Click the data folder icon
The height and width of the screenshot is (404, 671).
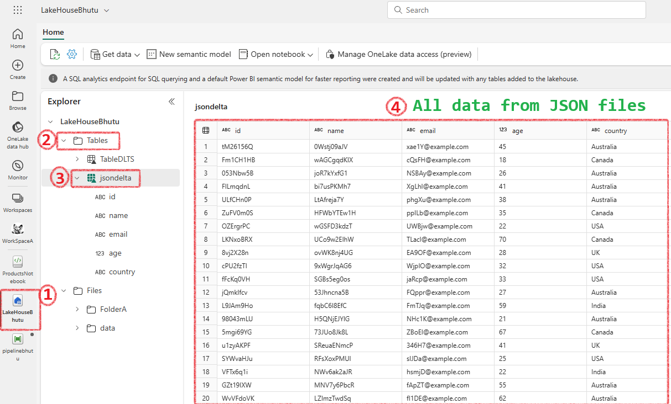click(x=92, y=328)
